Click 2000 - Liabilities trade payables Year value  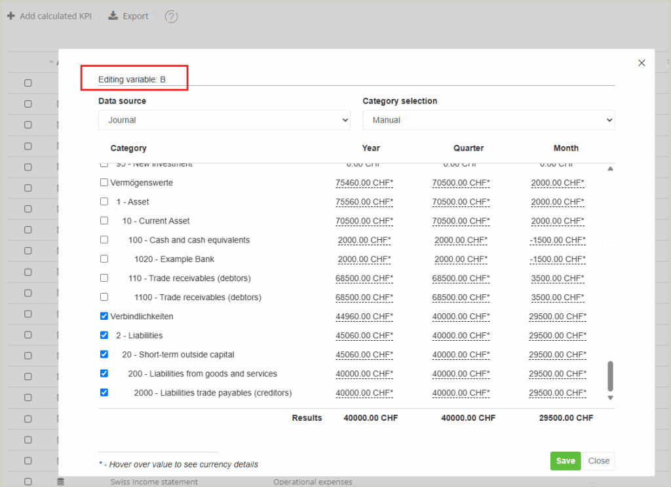point(364,393)
